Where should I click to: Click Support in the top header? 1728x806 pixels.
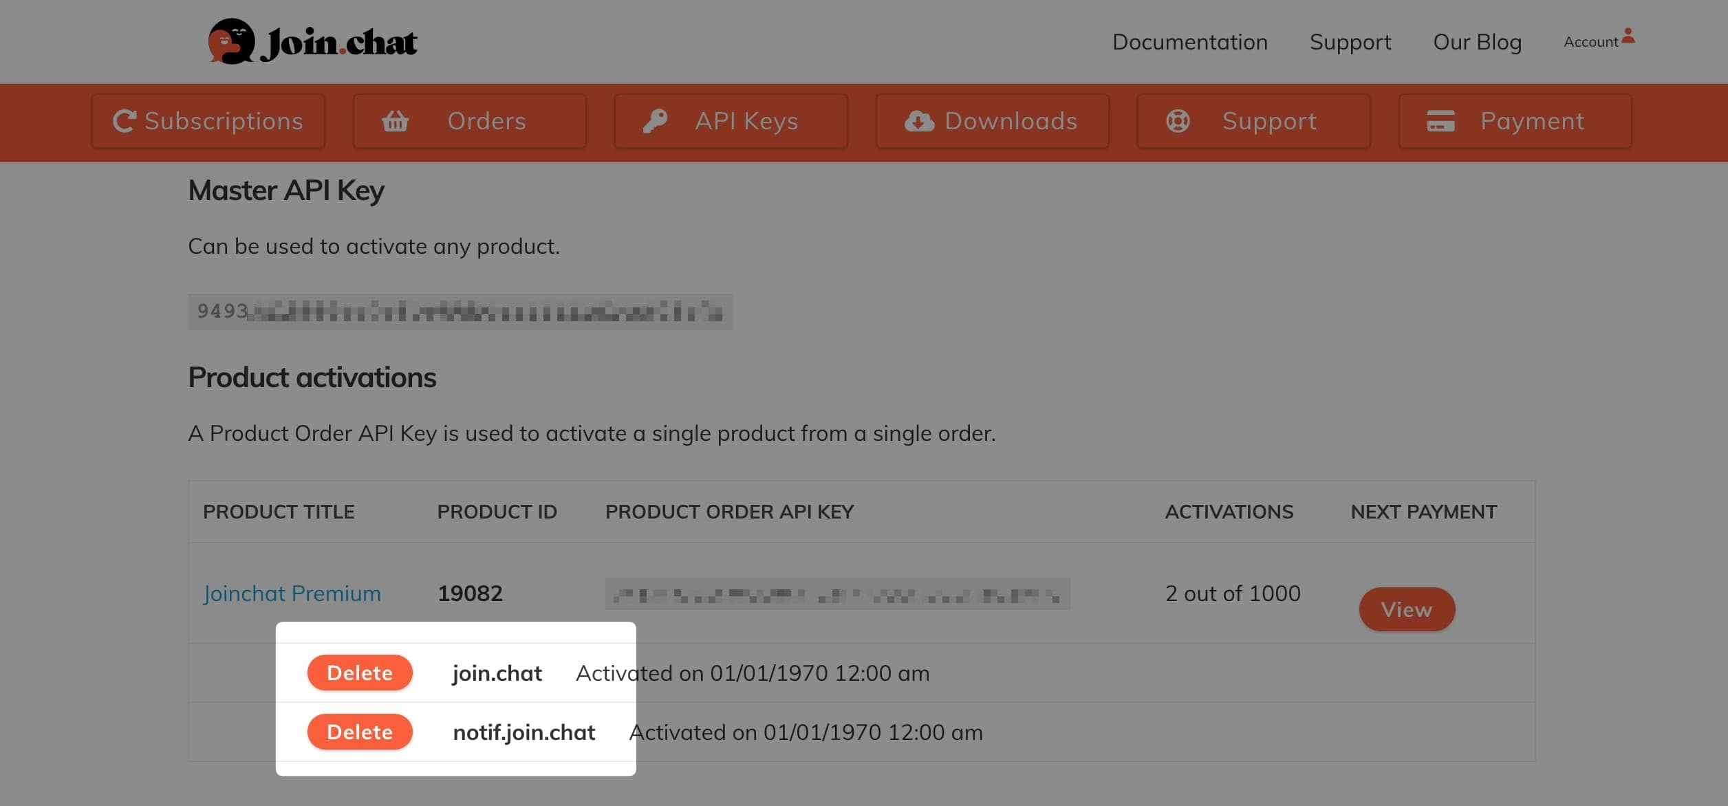tap(1350, 42)
